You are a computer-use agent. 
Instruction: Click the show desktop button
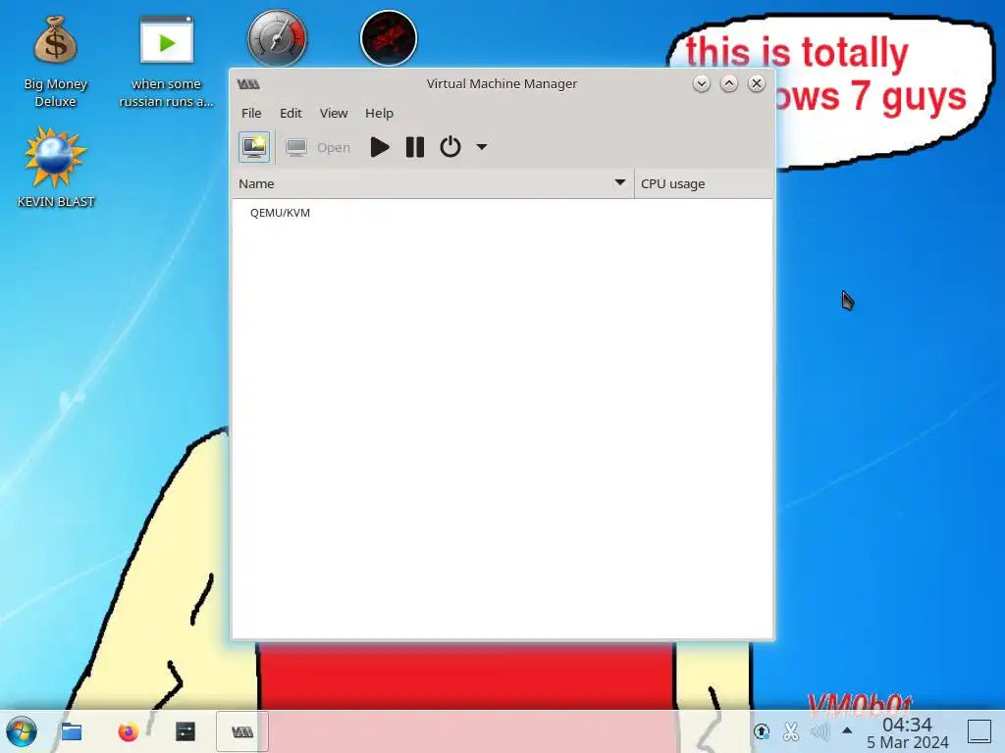[979, 731]
